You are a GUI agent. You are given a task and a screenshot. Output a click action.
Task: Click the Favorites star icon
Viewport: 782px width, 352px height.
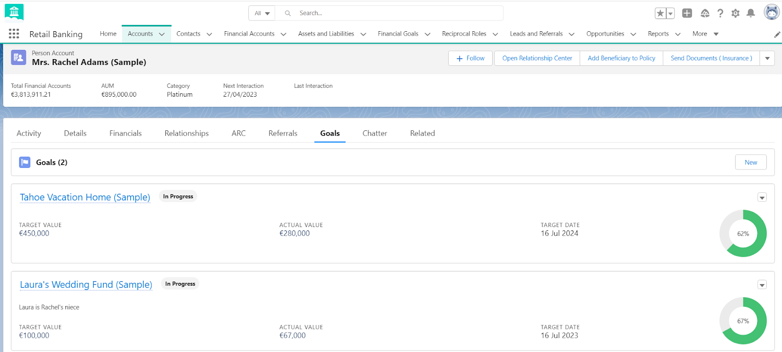click(660, 13)
